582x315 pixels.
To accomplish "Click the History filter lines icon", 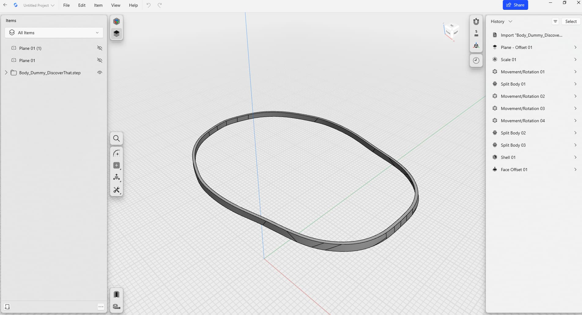I will [x=555, y=21].
